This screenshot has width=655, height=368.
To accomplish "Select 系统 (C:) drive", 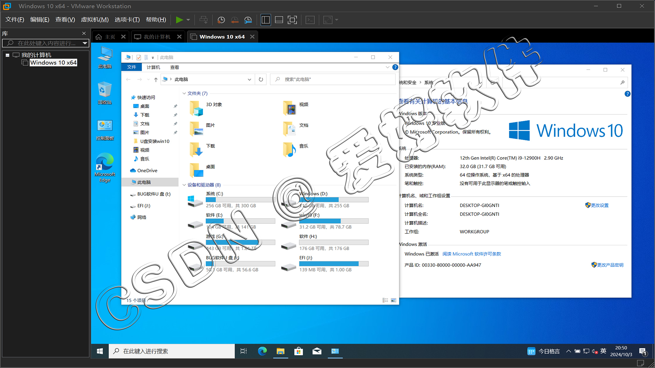I will coord(231,200).
